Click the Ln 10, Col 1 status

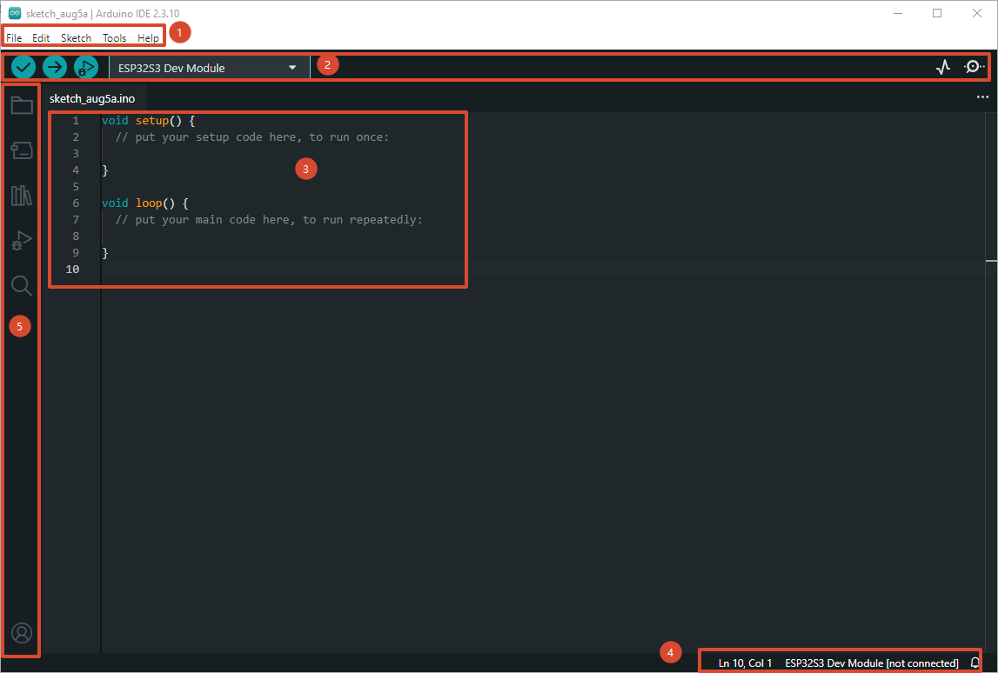745,663
